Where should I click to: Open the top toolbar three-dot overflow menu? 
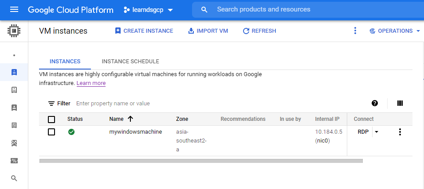click(355, 31)
